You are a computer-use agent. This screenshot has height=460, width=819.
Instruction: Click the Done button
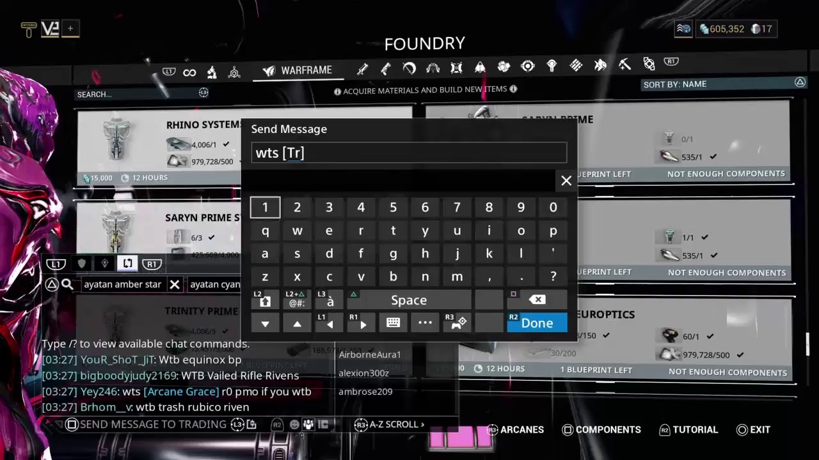click(537, 323)
